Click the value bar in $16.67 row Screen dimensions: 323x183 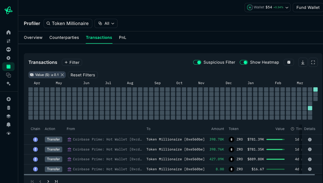pos(275,169)
